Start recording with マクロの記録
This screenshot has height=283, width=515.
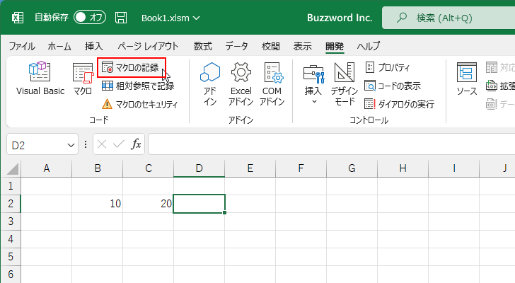pyautogui.click(x=131, y=68)
